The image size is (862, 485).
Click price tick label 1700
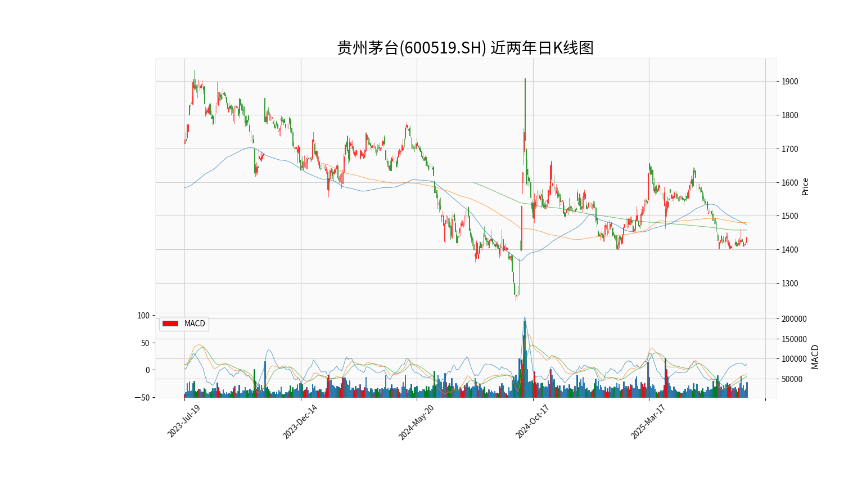click(790, 149)
